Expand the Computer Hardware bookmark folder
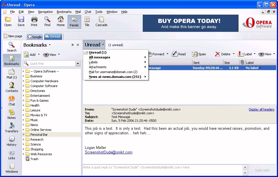278x177 pixels. [x=24, y=81]
